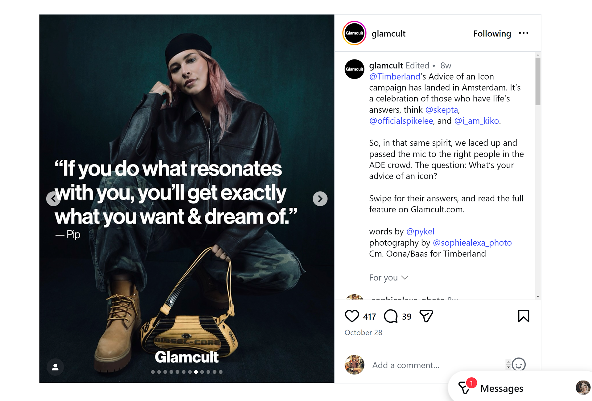Go to the previous carousel image
This screenshot has width=592, height=401.
(53, 199)
